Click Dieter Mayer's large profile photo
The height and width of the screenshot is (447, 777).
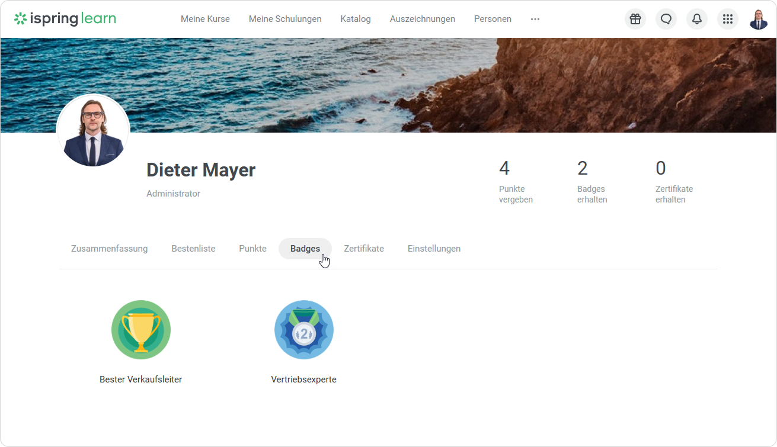(93, 131)
